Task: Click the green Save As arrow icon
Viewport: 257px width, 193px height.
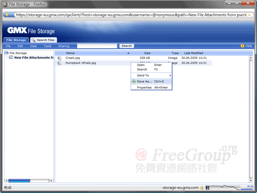Action: (134, 81)
